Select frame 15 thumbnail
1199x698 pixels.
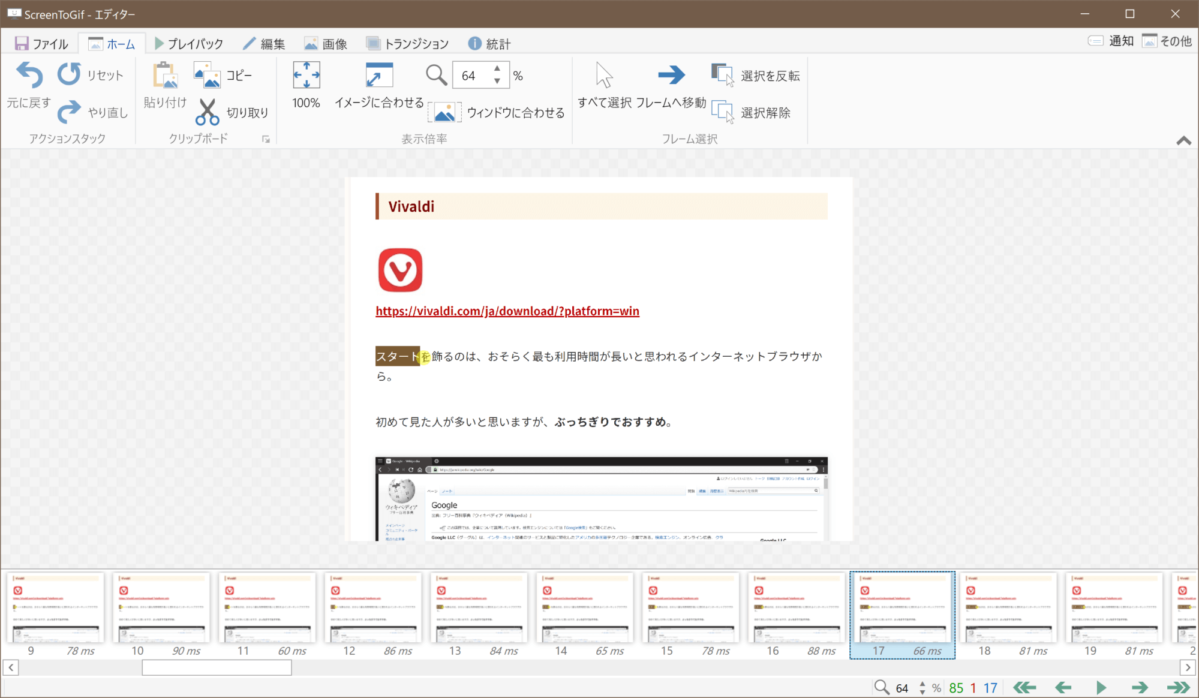tap(690, 615)
